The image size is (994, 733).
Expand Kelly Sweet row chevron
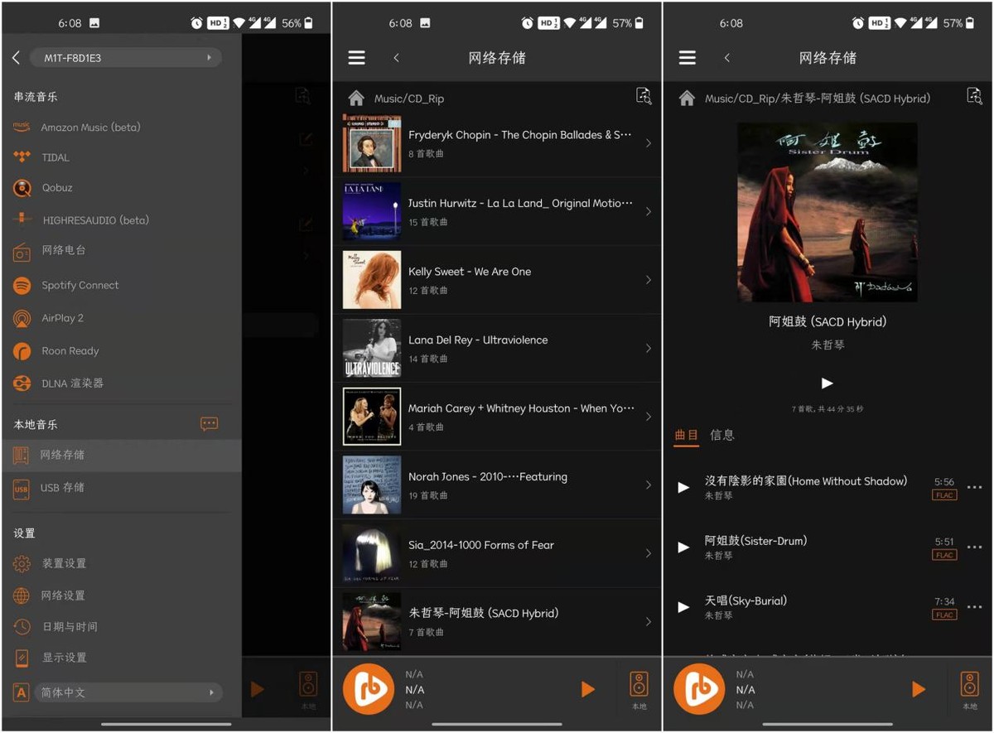pyautogui.click(x=648, y=280)
